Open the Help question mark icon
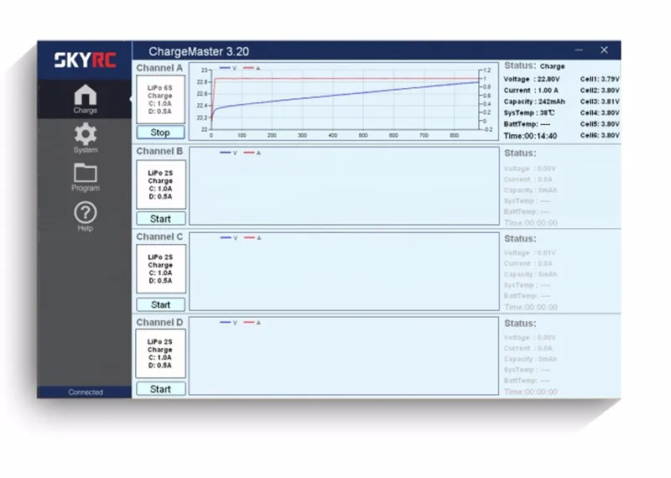 click(x=86, y=216)
